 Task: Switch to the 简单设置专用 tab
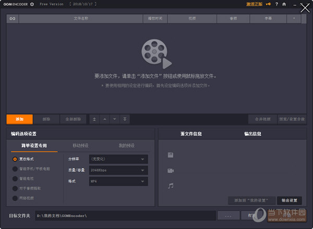click(x=34, y=146)
